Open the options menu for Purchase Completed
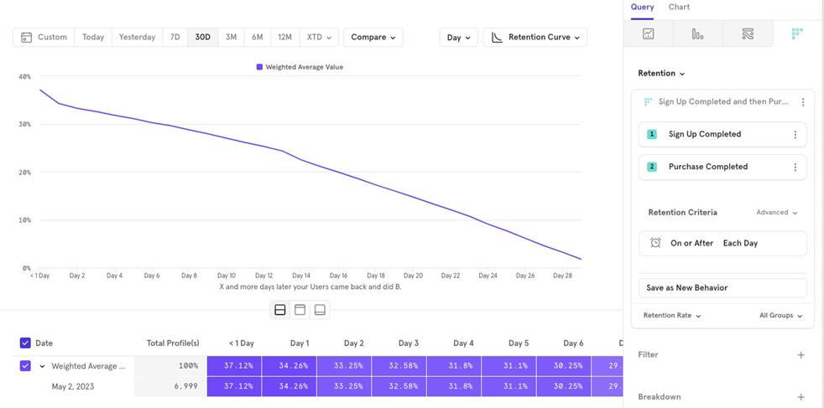Image resolution: width=824 pixels, height=408 pixels. click(795, 168)
